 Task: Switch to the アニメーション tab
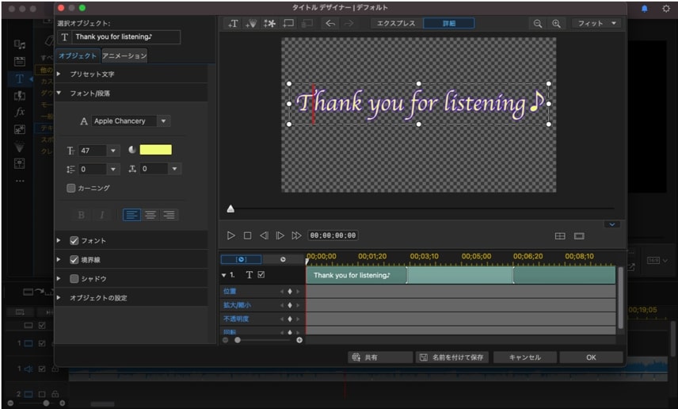point(124,56)
